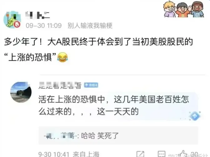Open the reply speech-bubble icon
The image size is (210, 157).
pyautogui.click(x=161, y=154)
